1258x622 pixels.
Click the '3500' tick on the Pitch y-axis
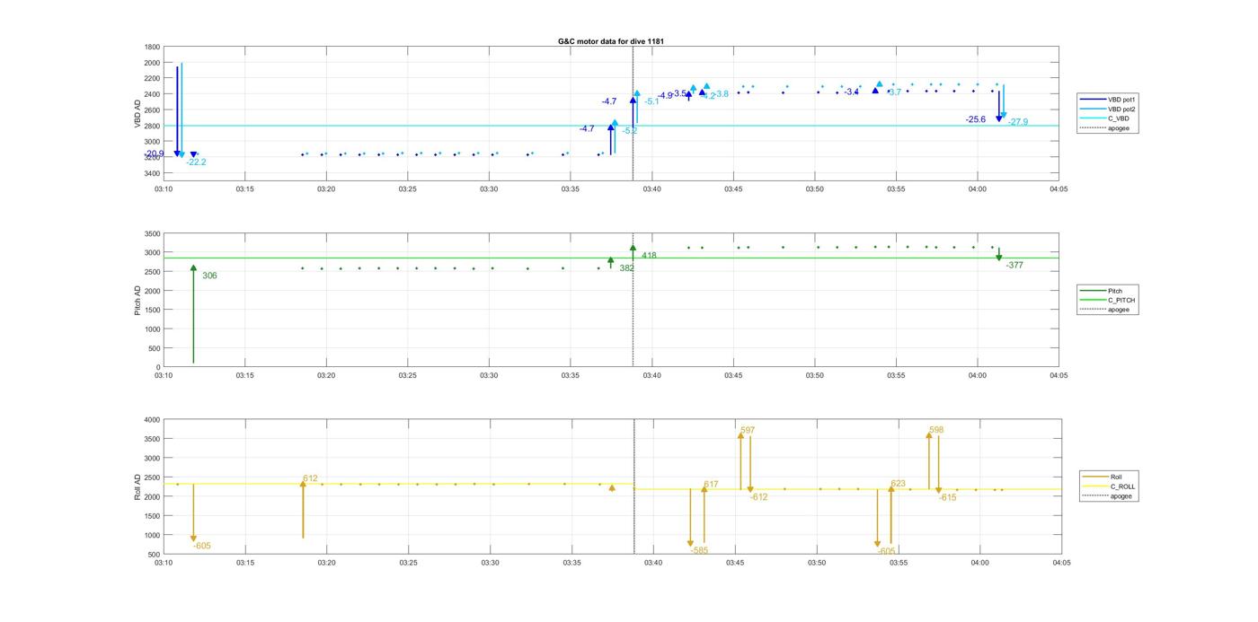tap(153, 233)
